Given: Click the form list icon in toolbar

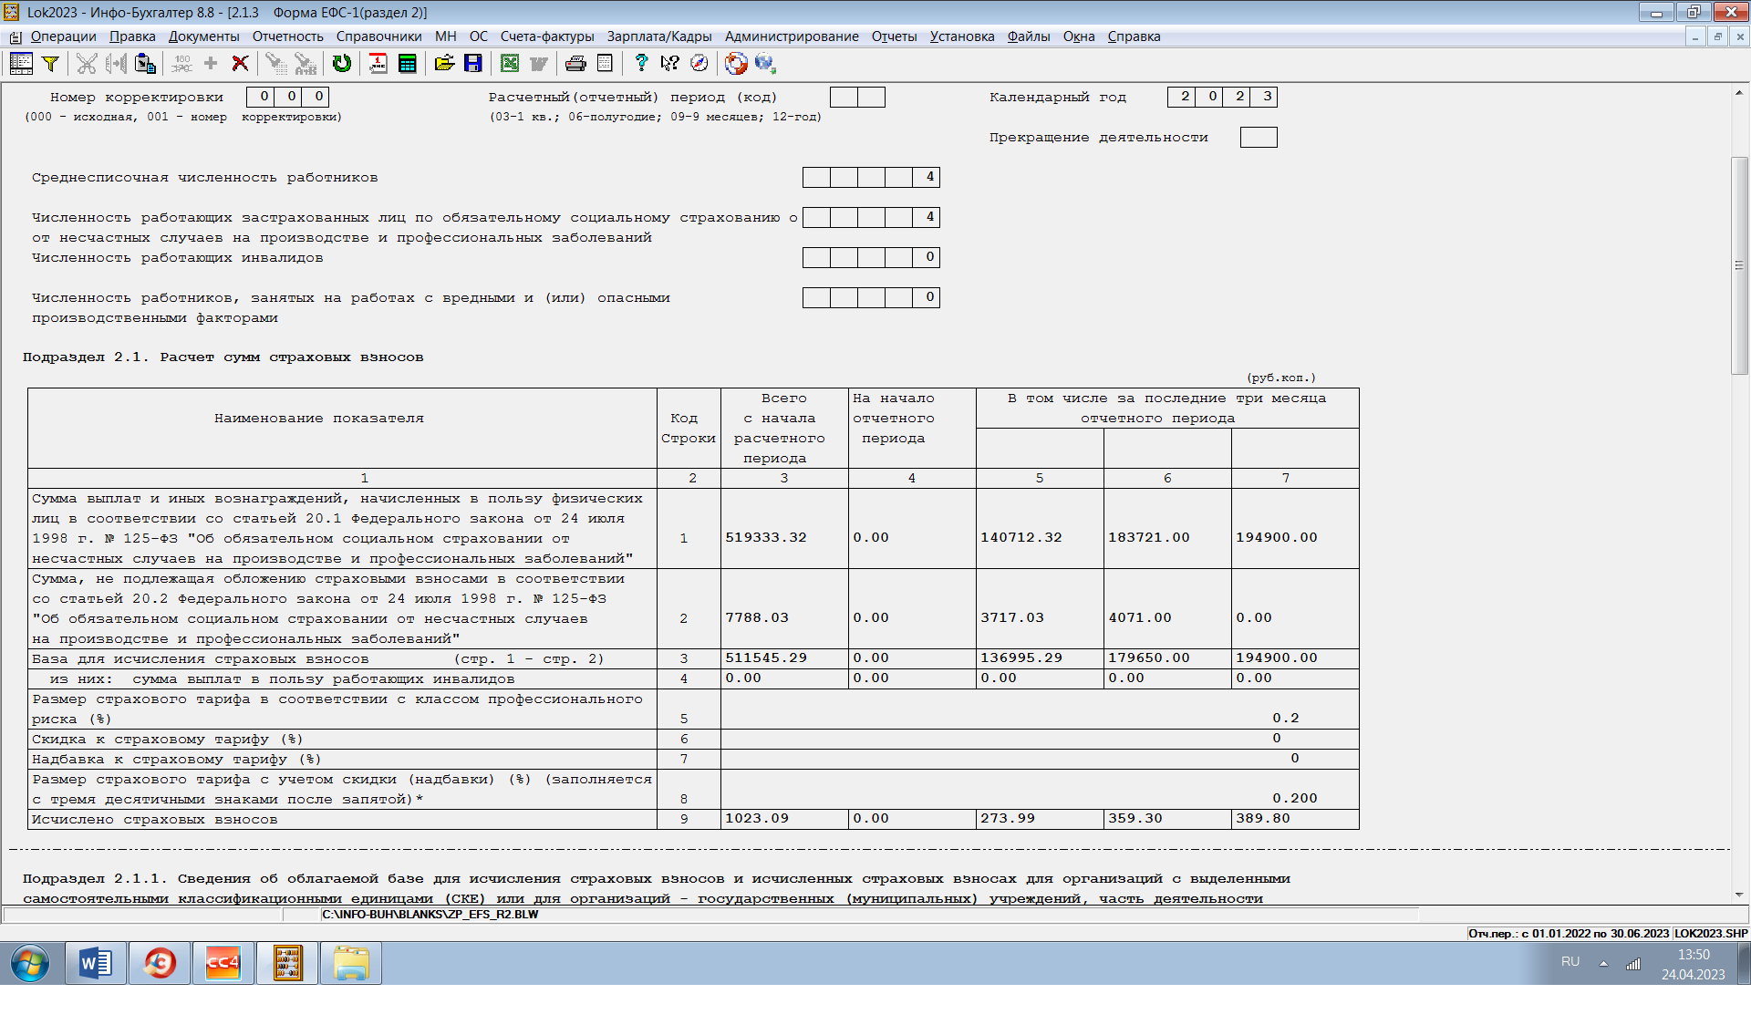Looking at the screenshot, I should point(21,63).
